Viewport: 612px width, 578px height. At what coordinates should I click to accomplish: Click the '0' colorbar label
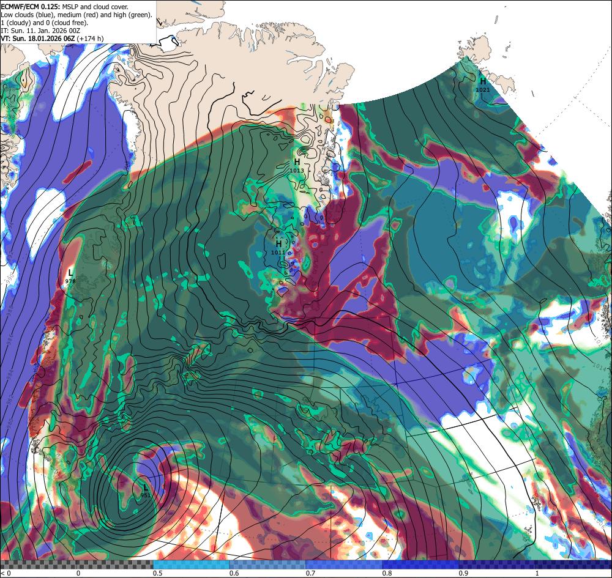point(78,573)
